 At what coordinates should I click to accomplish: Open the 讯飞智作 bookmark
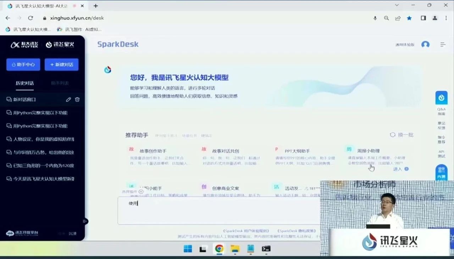pyautogui.click(x=79, y=29)
